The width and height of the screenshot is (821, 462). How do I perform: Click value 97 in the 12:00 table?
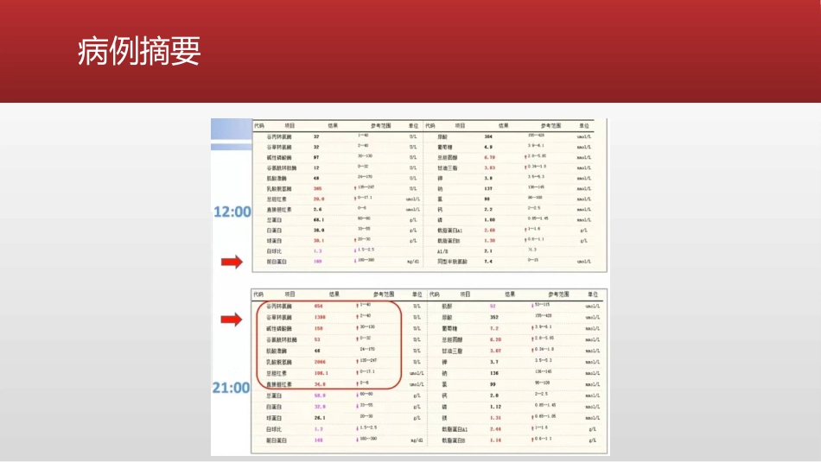click(316, 157)
